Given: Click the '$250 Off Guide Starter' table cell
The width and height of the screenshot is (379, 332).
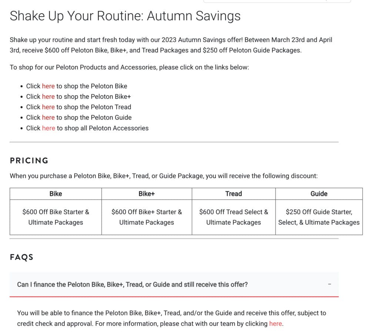Looking at the screenshot, I should point(319,217).
